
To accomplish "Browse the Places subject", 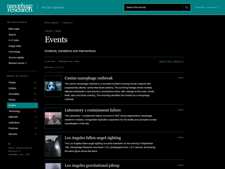I will 22,100.
